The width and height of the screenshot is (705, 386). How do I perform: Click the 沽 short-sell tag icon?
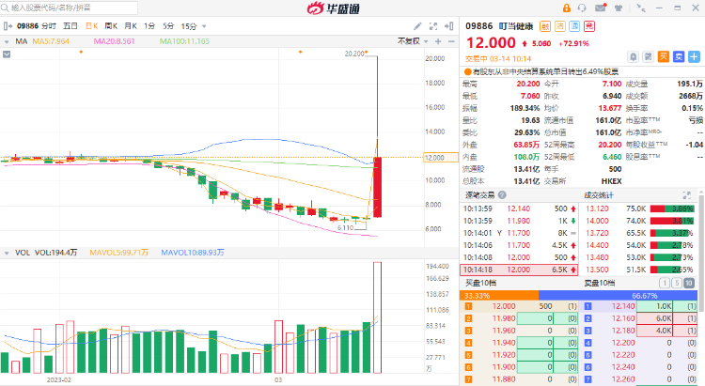click(x=560, y=26)
